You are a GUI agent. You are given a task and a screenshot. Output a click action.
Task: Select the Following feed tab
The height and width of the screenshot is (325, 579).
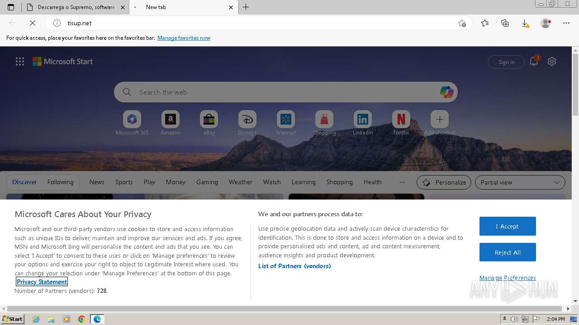[61, 182]
